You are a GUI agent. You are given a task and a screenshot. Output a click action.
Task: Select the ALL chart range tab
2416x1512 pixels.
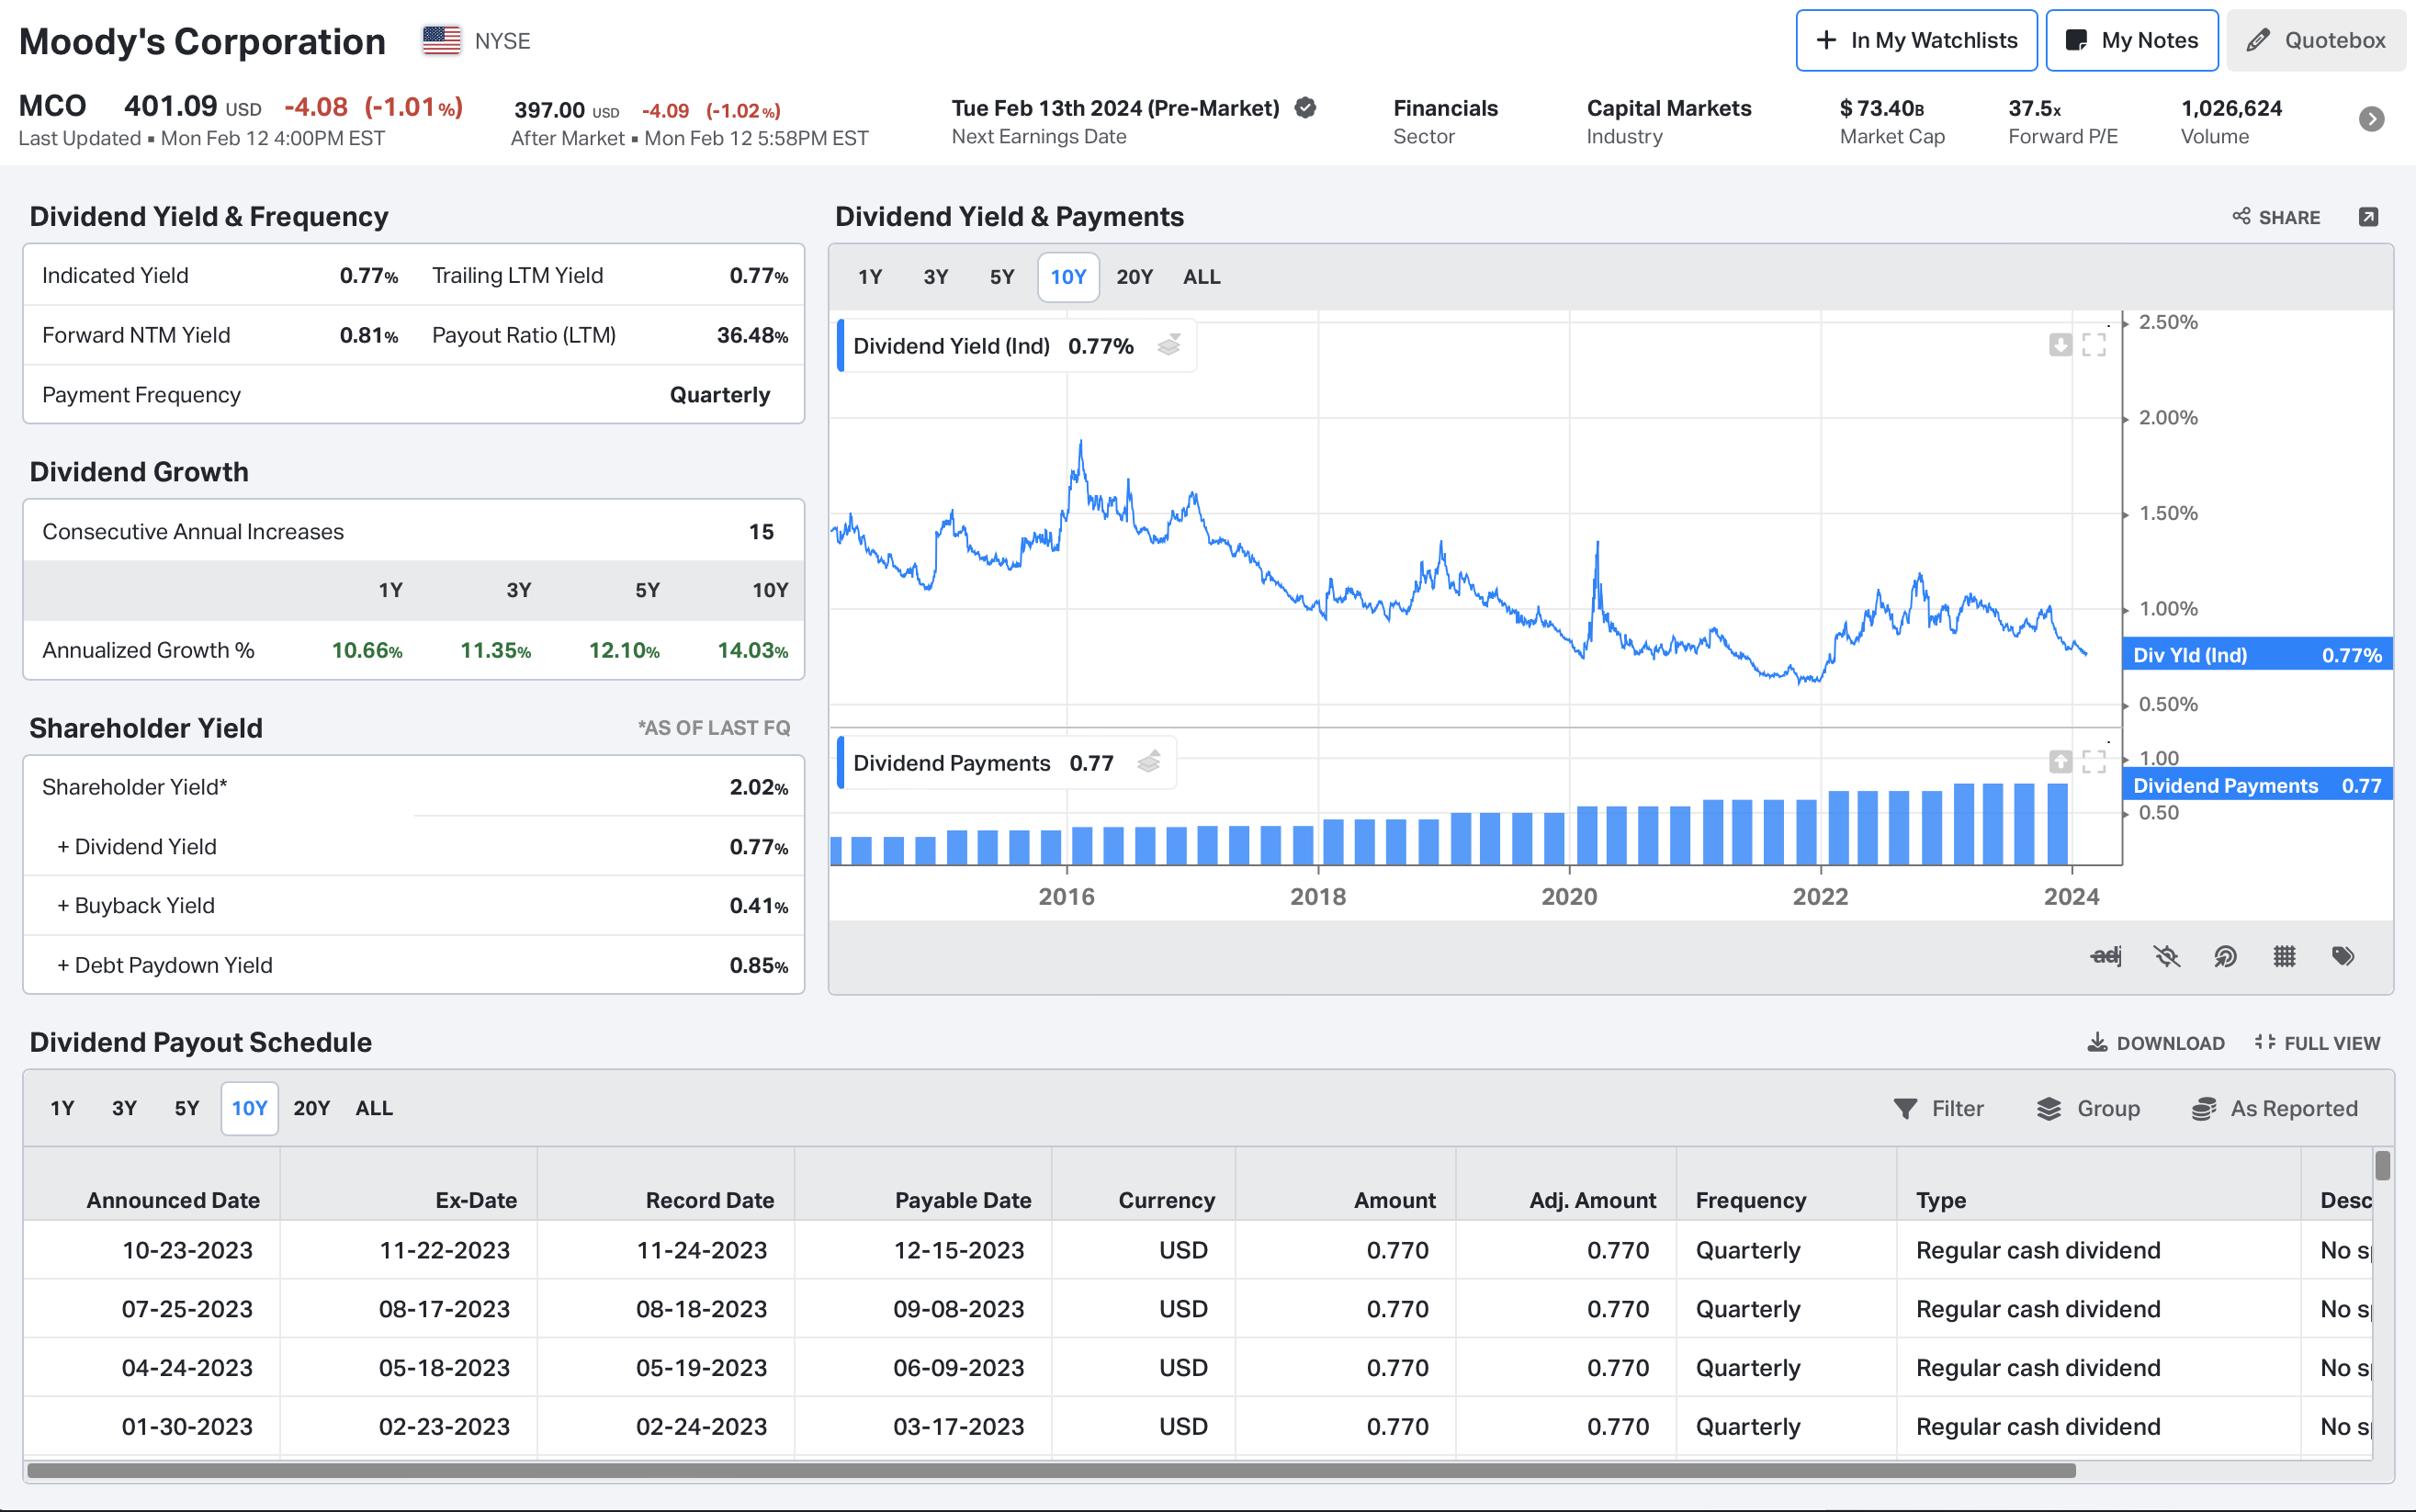(1202, 277)
